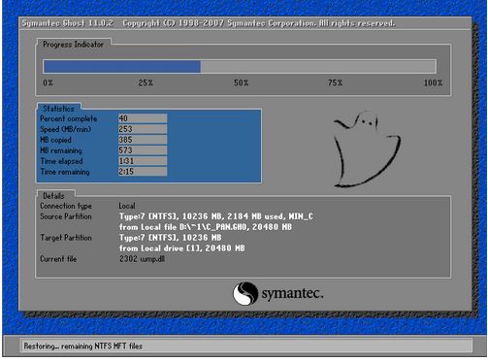The width and height of the screenshot is (488, 362).
Task: Click the 'Restoring... remaining NTFS MFT files' status bar
Action: click(246, 346)
